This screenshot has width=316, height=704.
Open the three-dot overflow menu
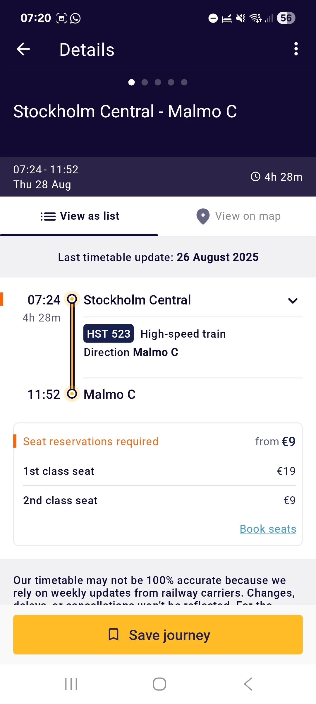[296, 49]
